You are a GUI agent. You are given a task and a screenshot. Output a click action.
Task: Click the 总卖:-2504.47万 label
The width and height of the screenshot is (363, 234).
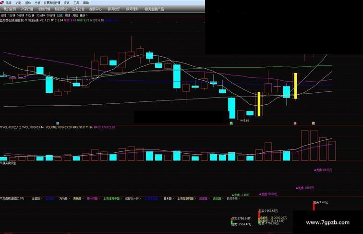pos(241,224)
